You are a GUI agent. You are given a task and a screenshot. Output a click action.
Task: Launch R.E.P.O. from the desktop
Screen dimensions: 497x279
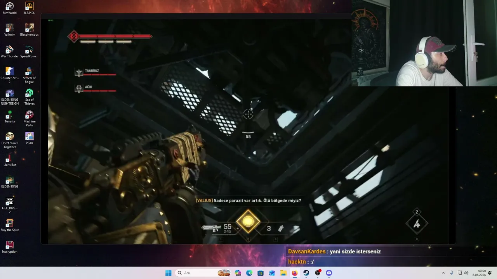(30, 8)
